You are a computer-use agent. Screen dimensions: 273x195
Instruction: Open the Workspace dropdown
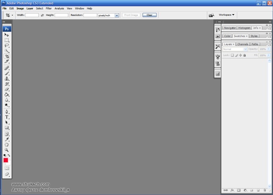click(x=227, y=15)
